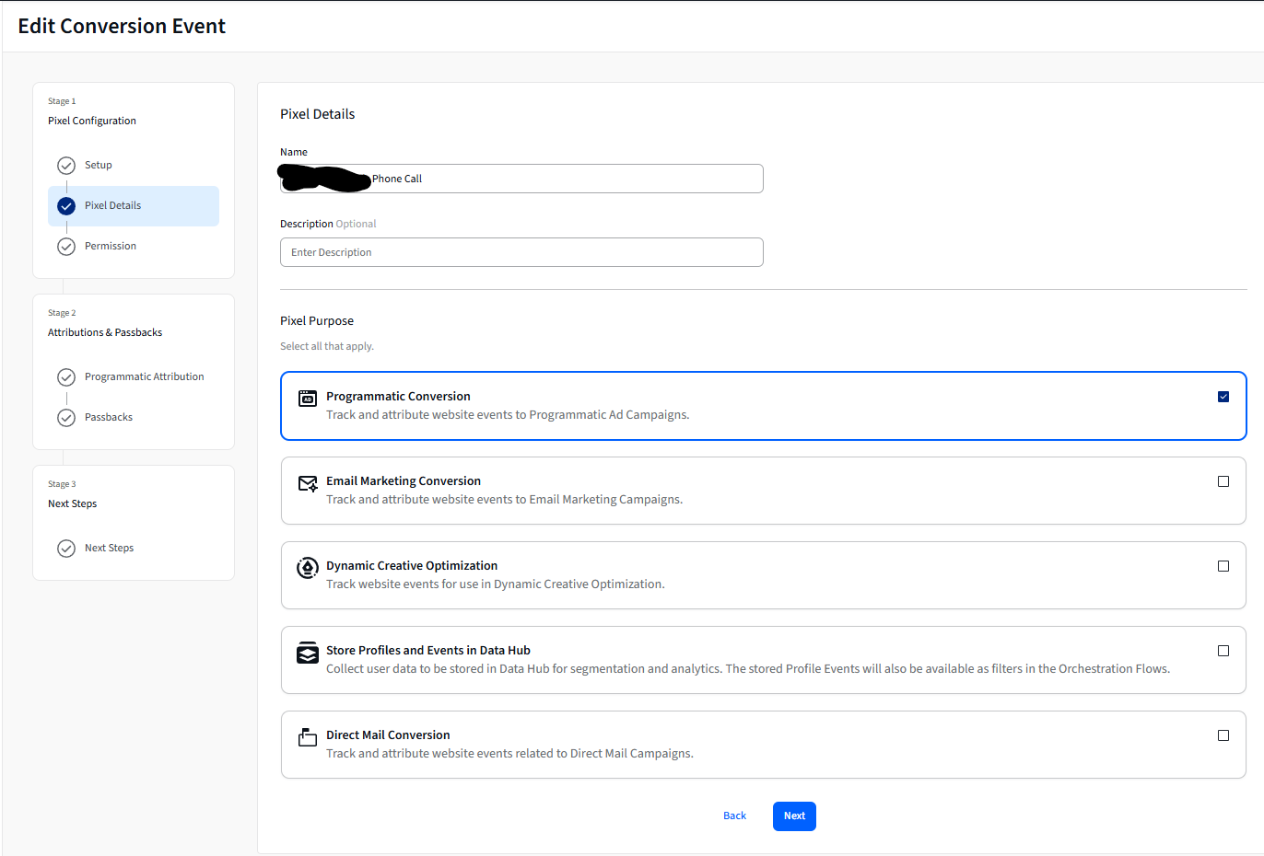Click the Programmatic Conversion browser icon
Viewport: 1264px width, 856px height.
(x=308, y=399)
